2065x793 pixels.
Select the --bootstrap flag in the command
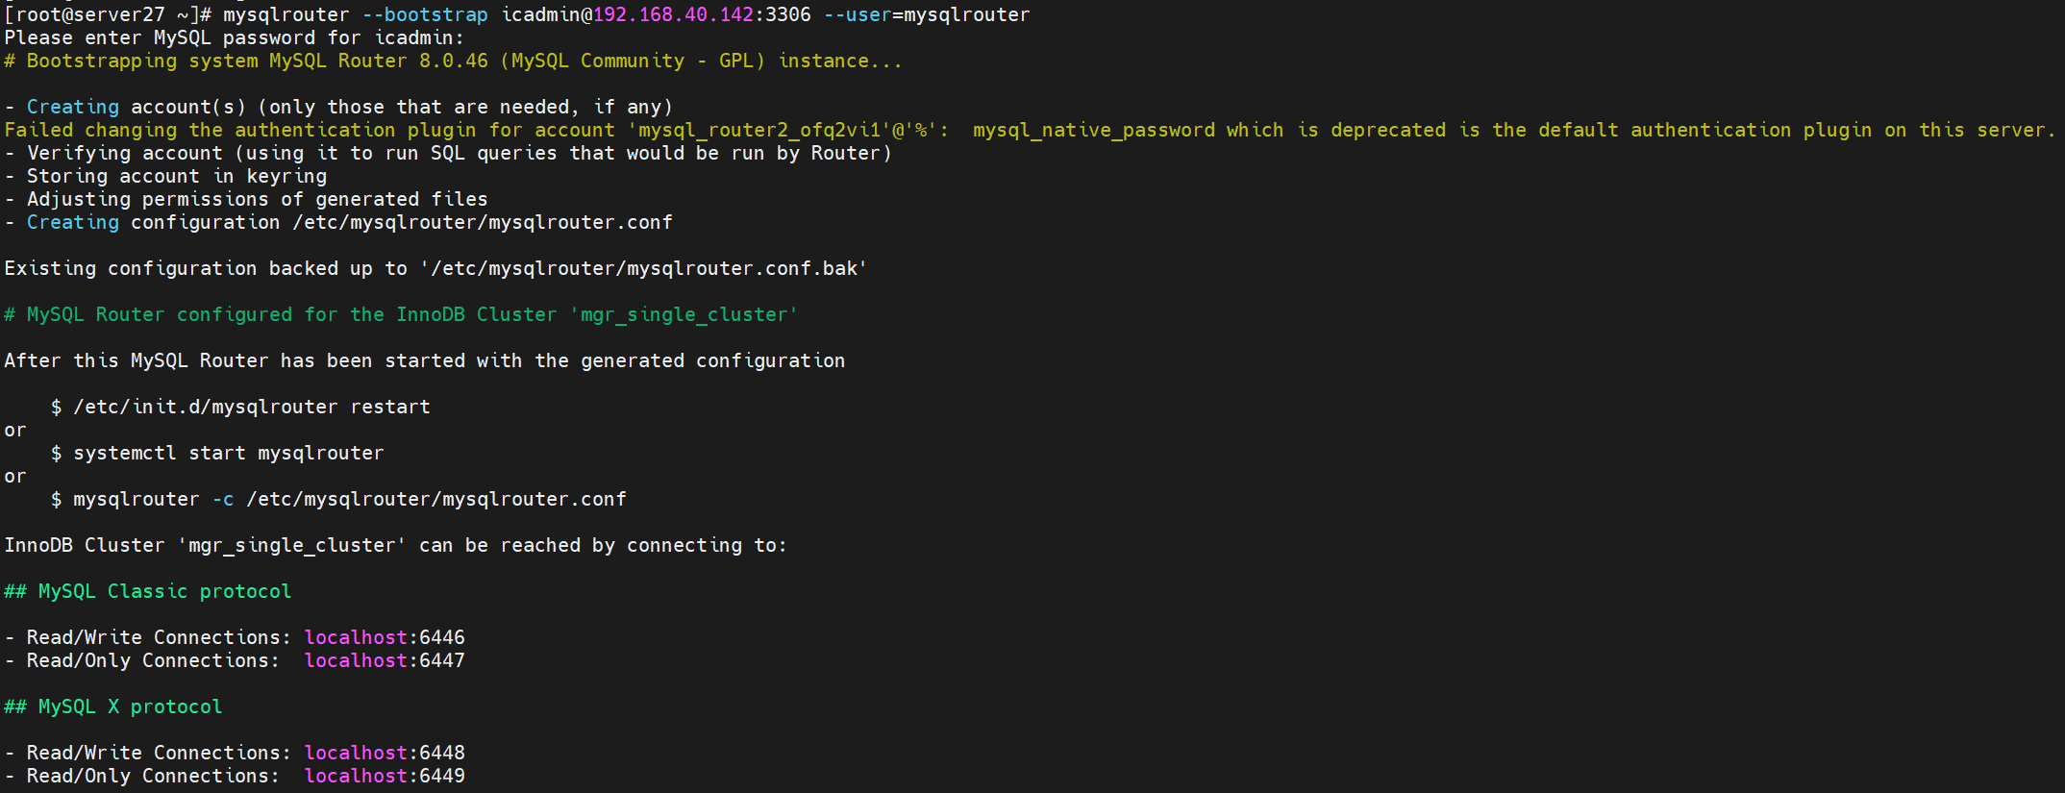425,14
